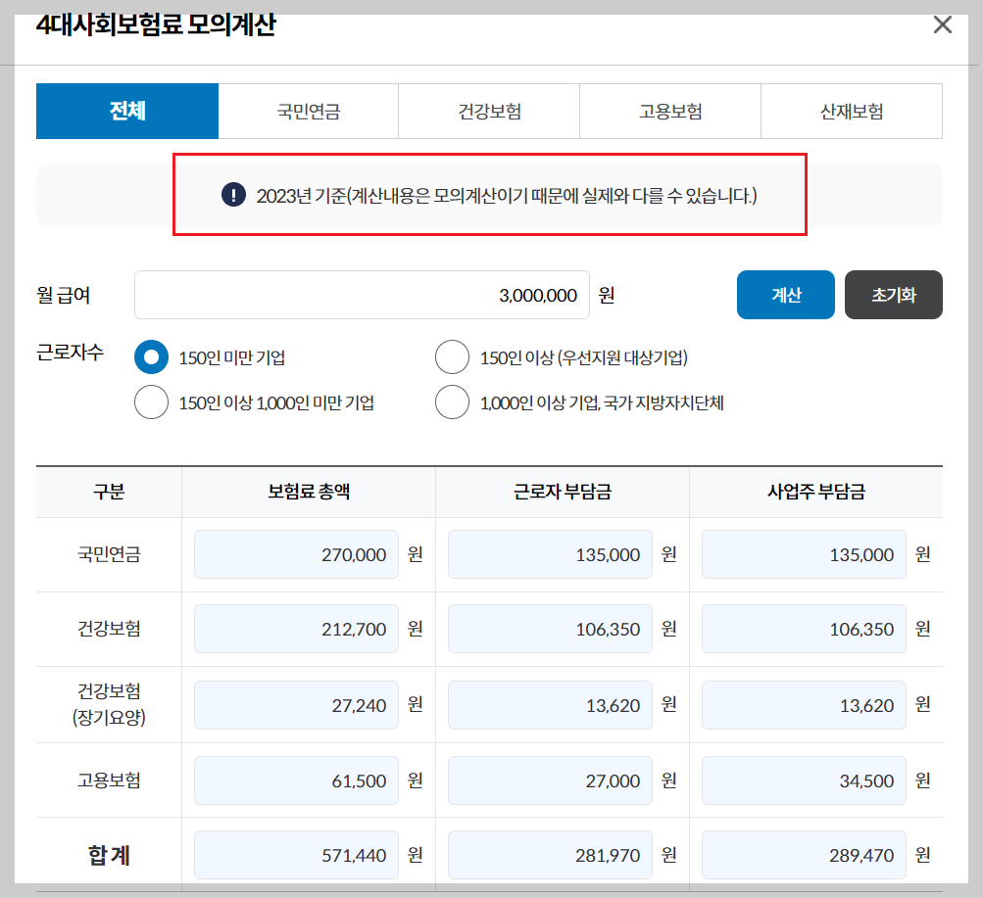Select the 전체 tab
The image size is (983, 898).
(x=127, y=111)
